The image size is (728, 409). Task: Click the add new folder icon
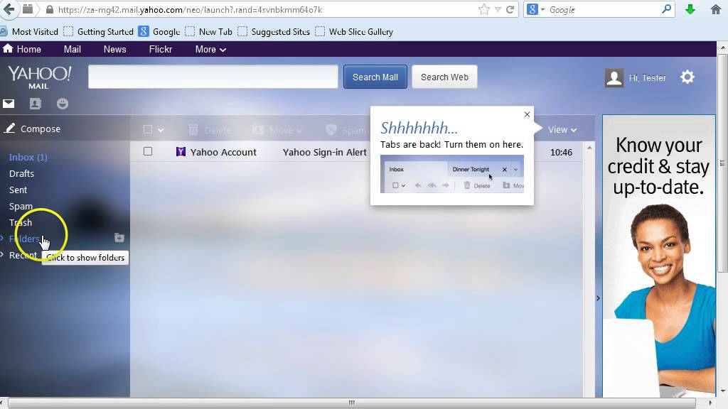[119, 238]
